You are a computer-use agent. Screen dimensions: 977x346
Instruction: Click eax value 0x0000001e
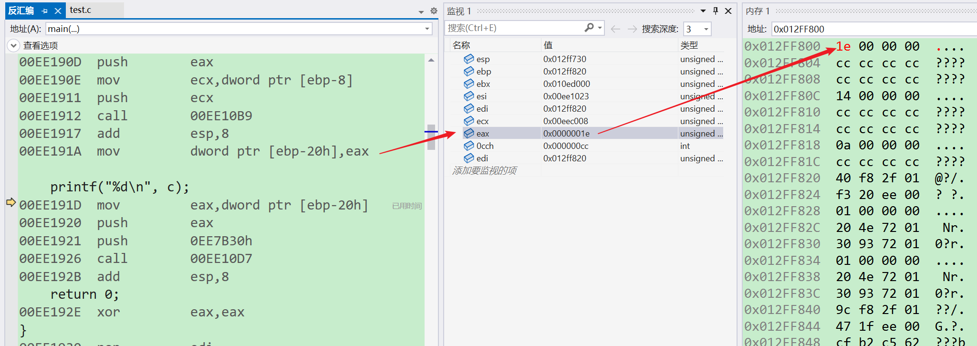[x=566, y=134]
